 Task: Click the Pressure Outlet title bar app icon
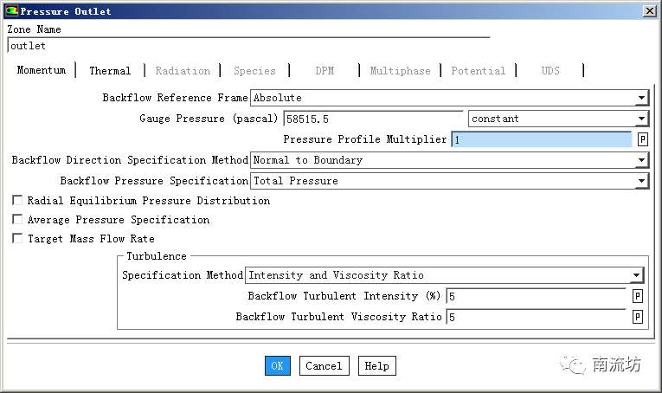coord(10,11)
